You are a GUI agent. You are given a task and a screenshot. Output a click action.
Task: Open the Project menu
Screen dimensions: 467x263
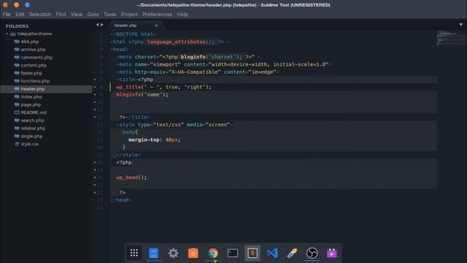tap(129, 15)
